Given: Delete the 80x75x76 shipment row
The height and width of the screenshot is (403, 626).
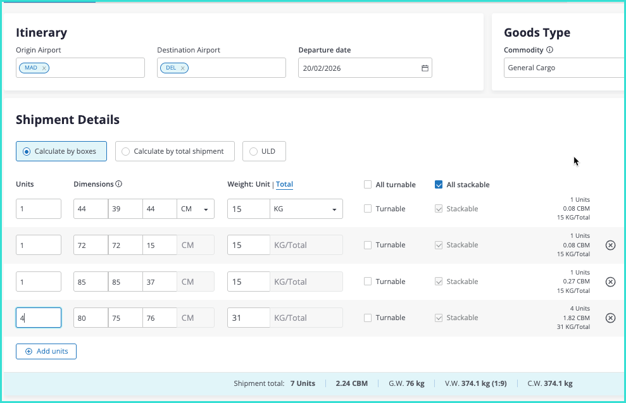Looking at the screenshot, I should 610,318.
